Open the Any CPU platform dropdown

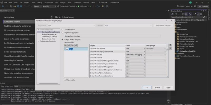pos(49,6)
